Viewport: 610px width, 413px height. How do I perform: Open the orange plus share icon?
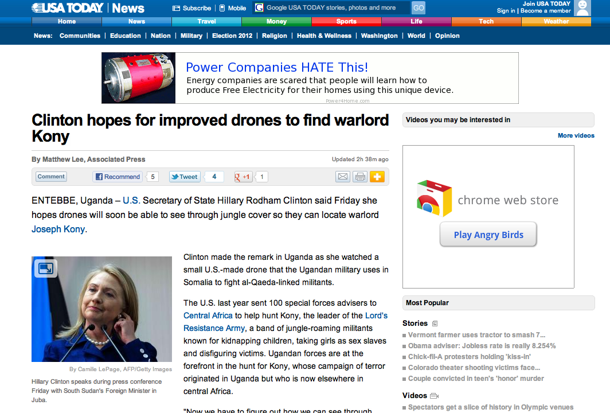377,177
